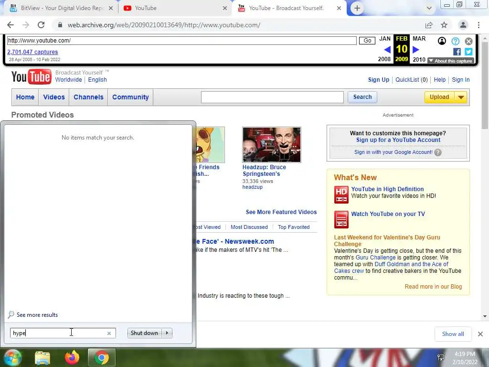The height and width of the screenshot is (367, 489).
Task: Click the gray question mark help icon
Action: pos(438,152)
